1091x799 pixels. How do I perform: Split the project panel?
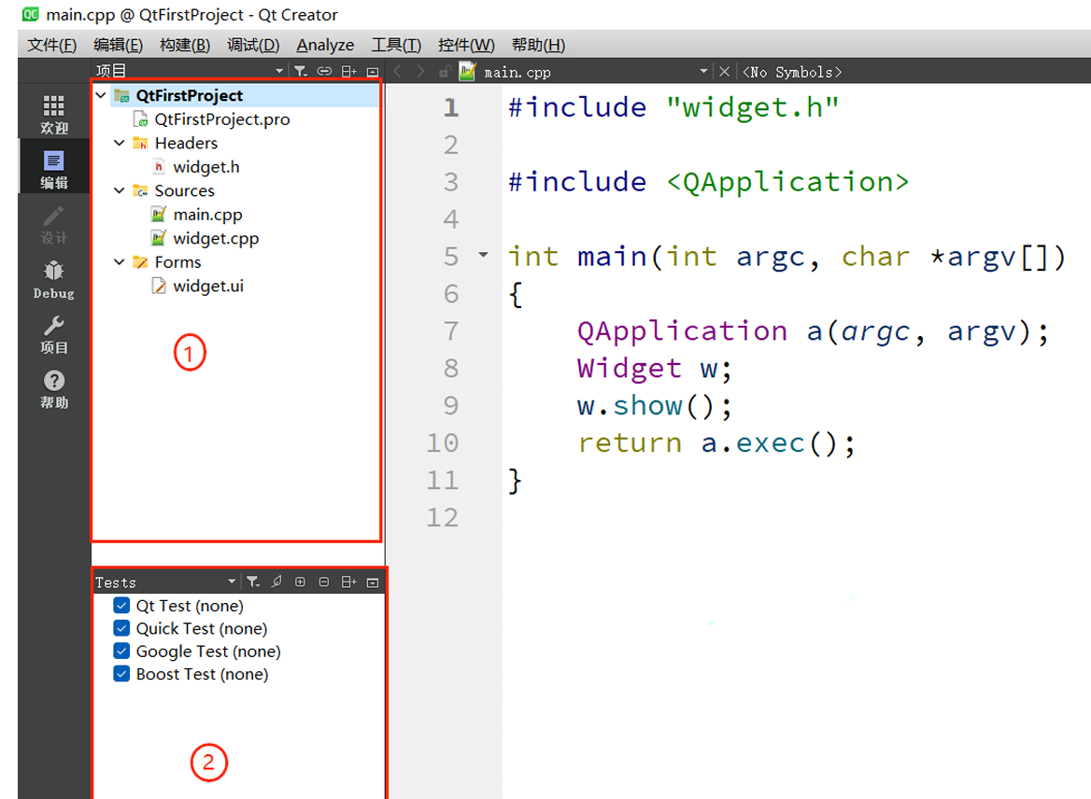(348, 71)
